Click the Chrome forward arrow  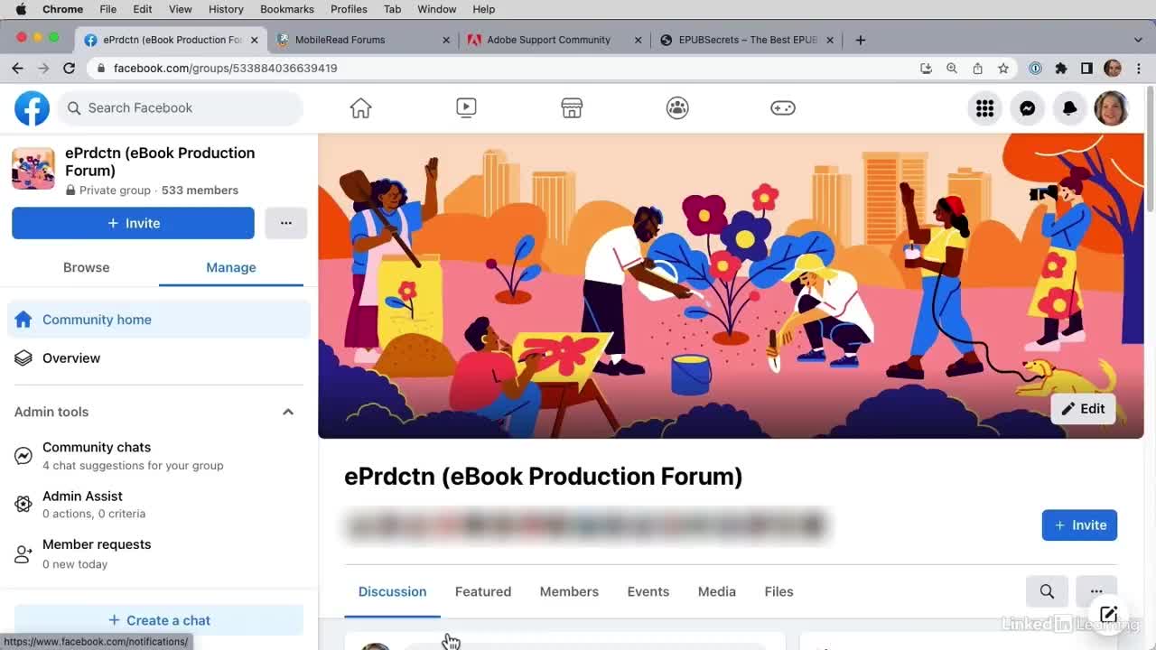[x=42, y=69]
